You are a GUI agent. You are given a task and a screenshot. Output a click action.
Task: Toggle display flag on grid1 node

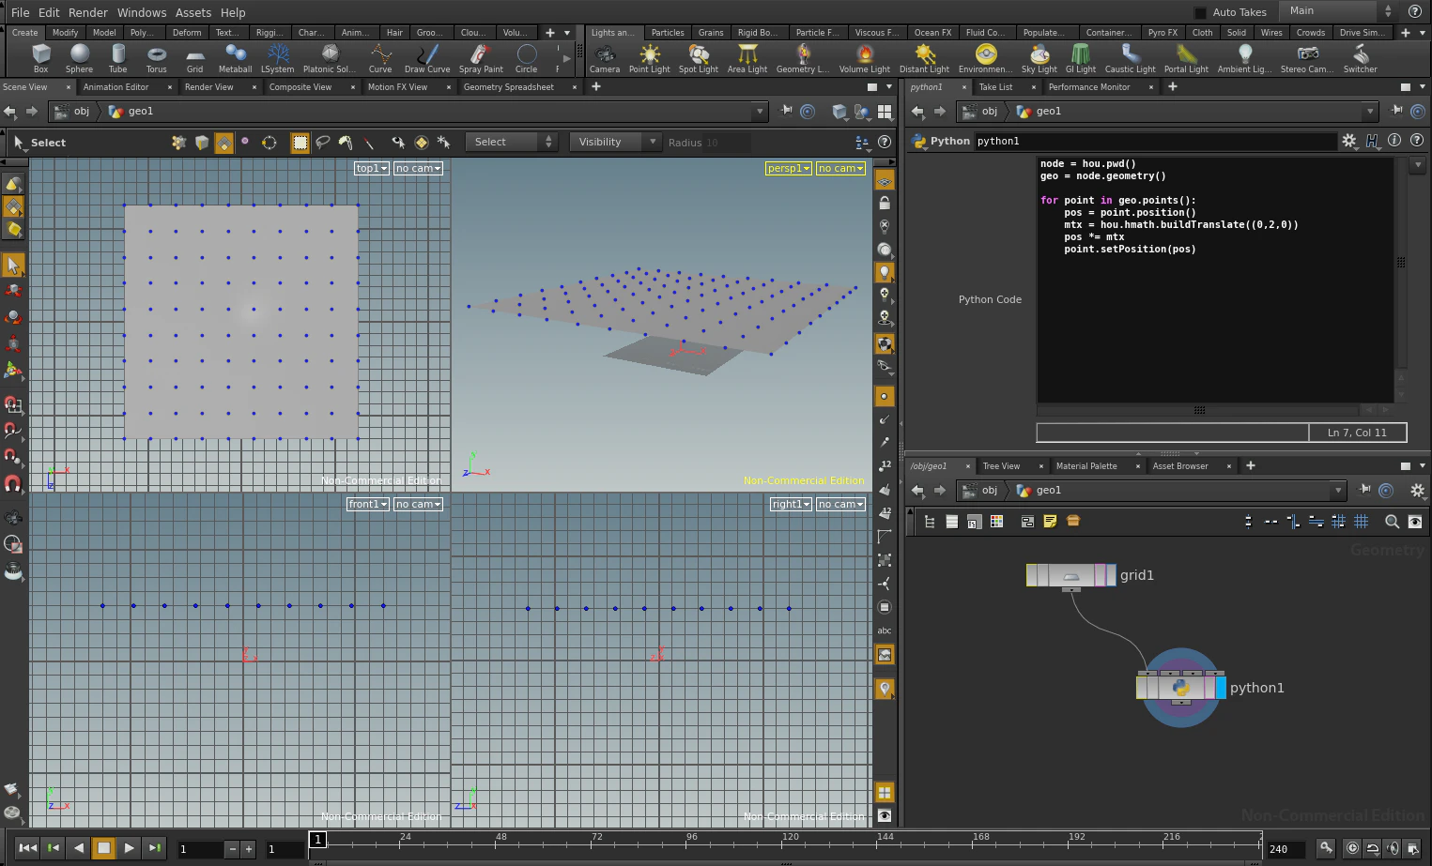tap(1111, 575)
